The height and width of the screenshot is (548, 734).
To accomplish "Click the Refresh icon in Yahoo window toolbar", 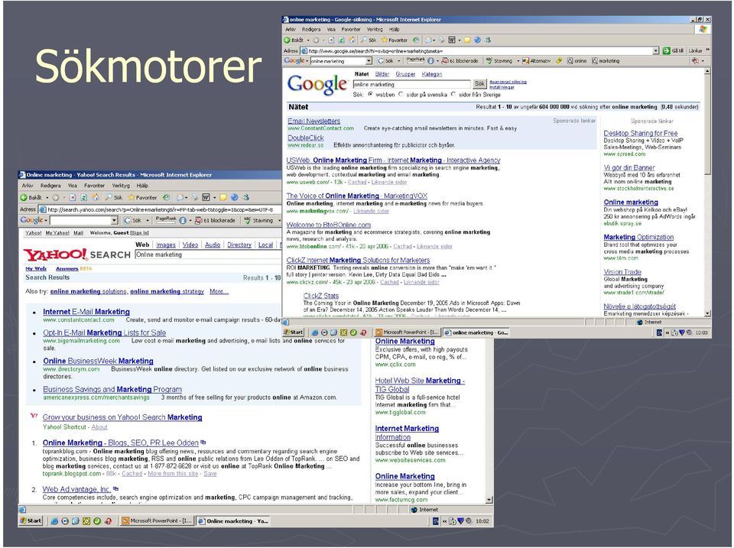I will click(84, 197).
